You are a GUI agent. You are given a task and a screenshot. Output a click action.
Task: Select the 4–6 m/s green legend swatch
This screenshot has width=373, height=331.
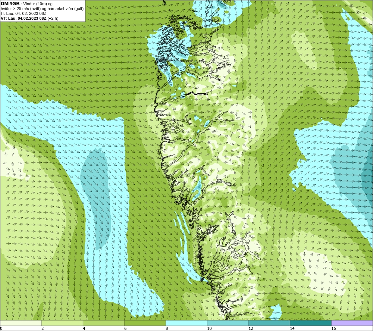(104, 323)
